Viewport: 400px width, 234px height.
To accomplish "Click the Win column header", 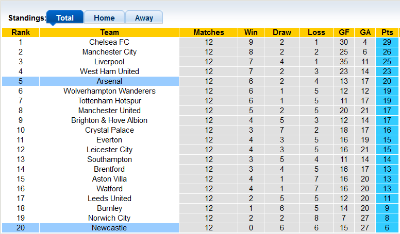I will 251,32.
